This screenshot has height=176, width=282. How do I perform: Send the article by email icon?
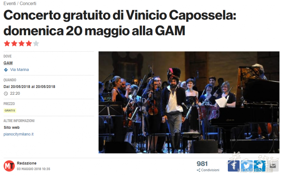tap(273, 166)
